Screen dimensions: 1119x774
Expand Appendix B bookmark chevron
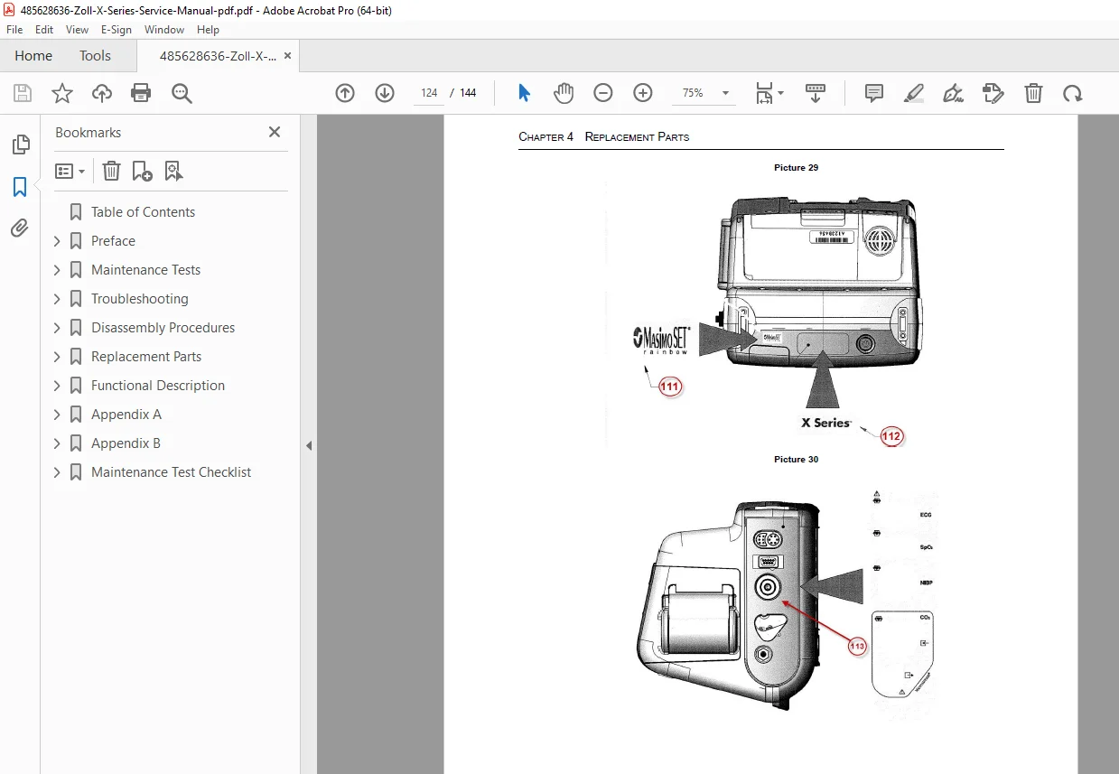point(57,443)
